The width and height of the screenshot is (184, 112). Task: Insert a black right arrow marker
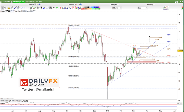tap(54, 8)
